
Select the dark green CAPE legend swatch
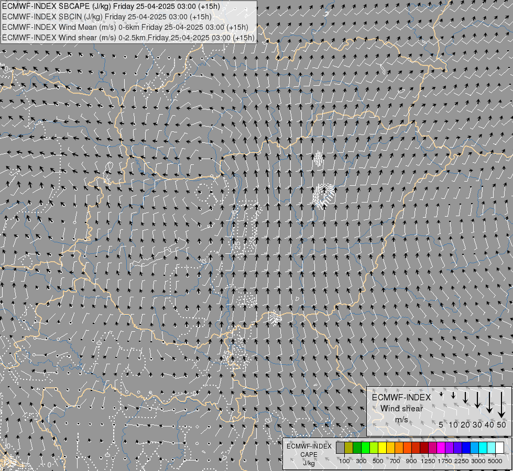357,447
